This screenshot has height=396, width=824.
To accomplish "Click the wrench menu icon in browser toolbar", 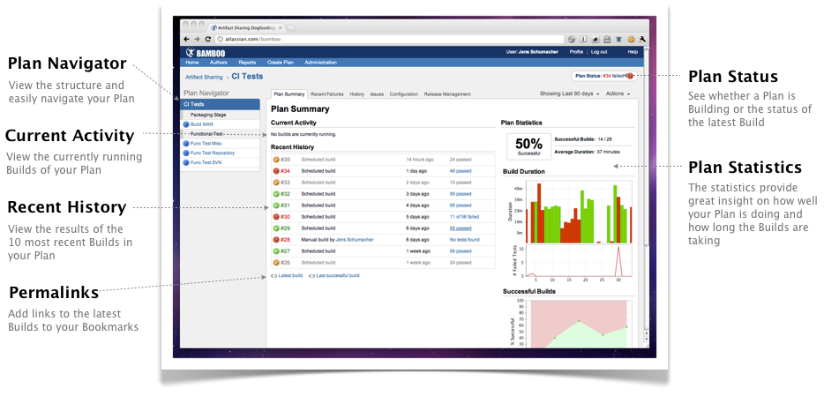I will pos(642,39).
